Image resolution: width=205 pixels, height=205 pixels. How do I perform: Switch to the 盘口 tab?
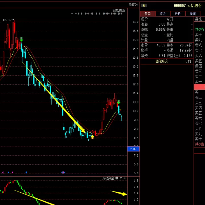point(148,14)
